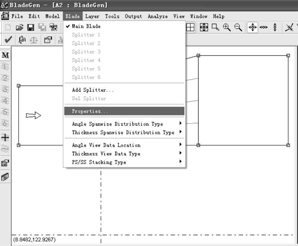Choose Properties... in the Blade menu
298x246 pixels.
click(x=124, y=111)
